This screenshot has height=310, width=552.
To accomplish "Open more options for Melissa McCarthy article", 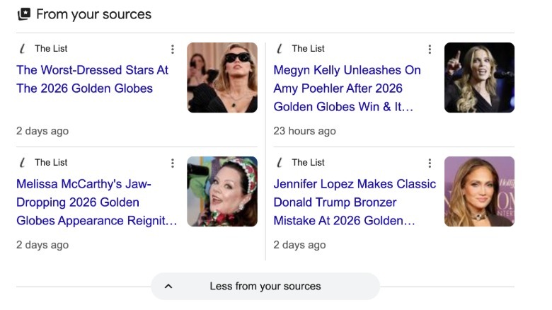I will click(x=173, y=163).
